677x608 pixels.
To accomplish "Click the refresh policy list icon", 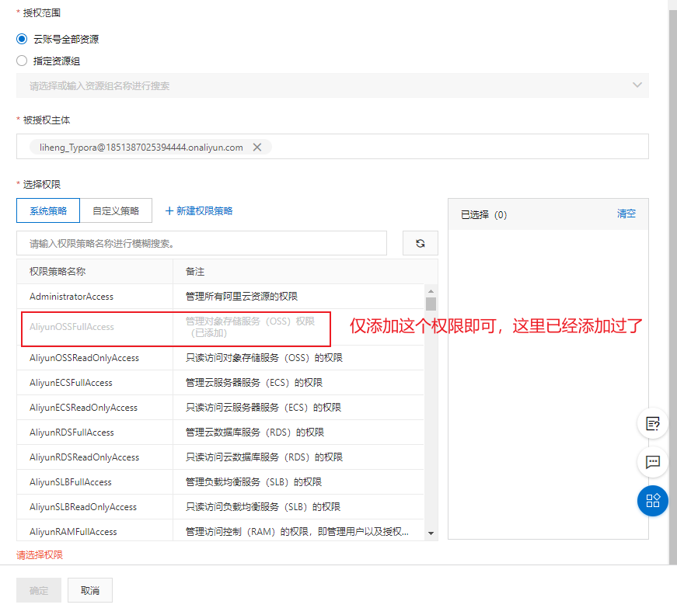I will tap(420, 243).
